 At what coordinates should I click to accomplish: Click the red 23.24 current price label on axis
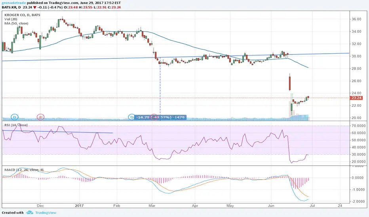(356, 98)
